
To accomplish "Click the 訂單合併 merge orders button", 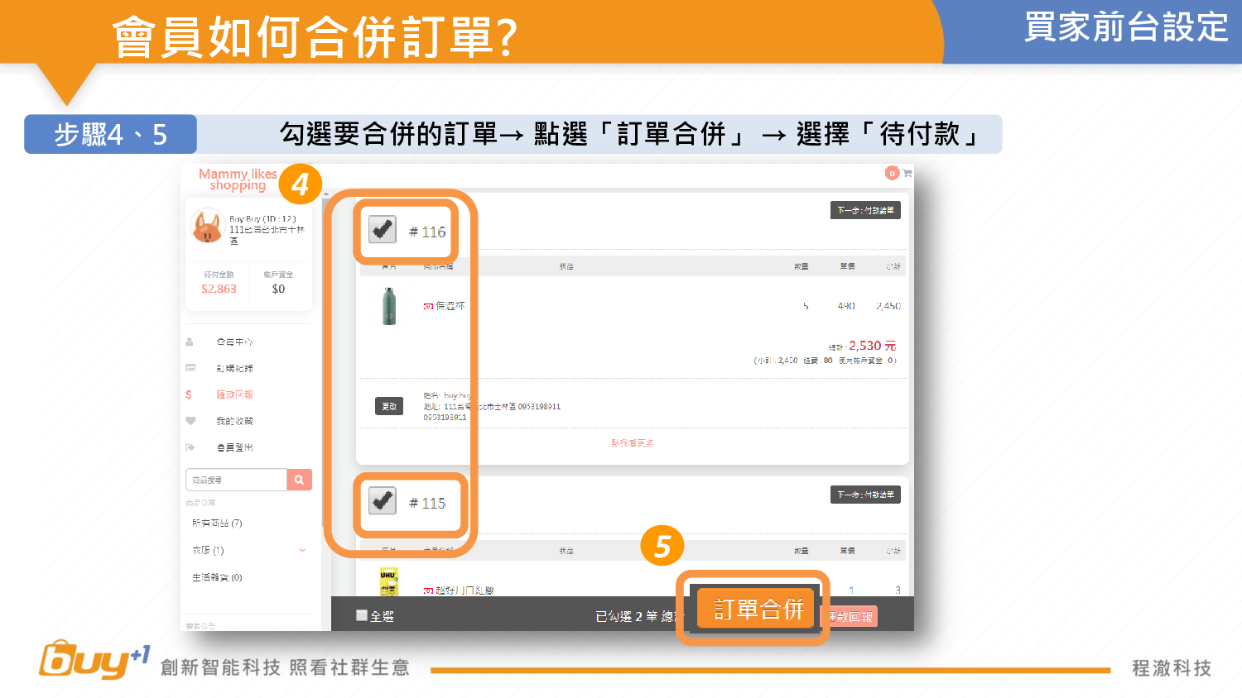I will [x=758, y=609].
